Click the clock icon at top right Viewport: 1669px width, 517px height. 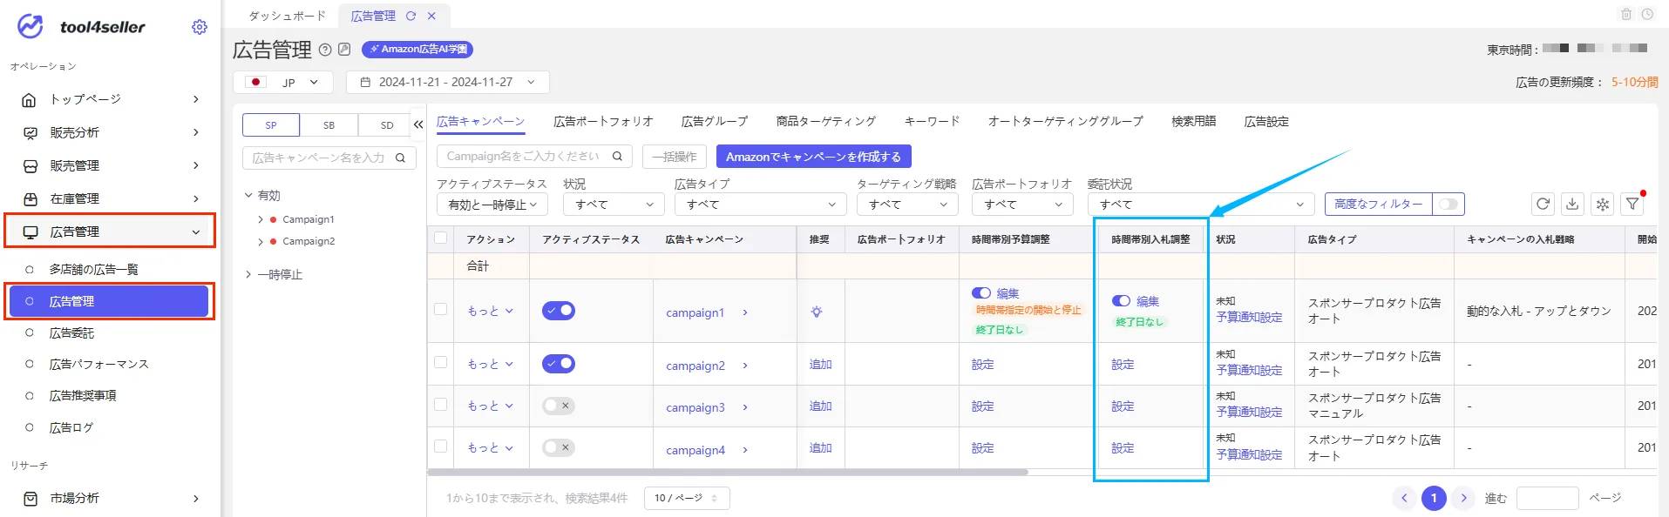1647,14
